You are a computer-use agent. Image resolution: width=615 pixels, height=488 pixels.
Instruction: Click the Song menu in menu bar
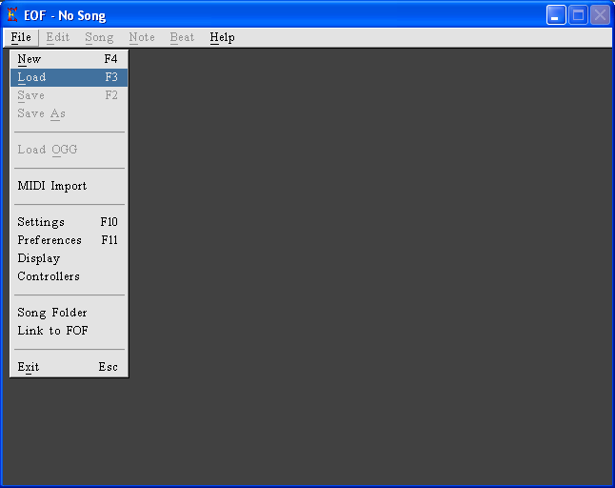tap(99, 37)
